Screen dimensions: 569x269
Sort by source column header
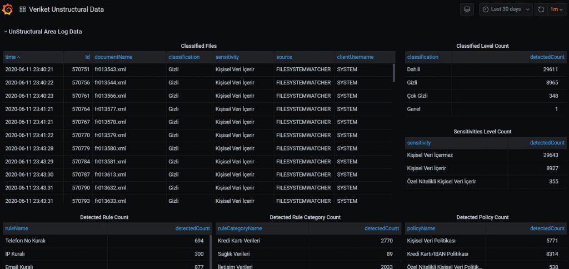click(284, 57)
